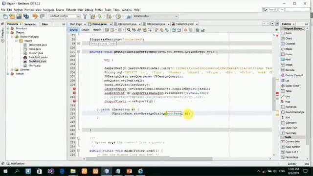Expand the Libraries node
The image size is (313, 176).
(x=12, y=69)
